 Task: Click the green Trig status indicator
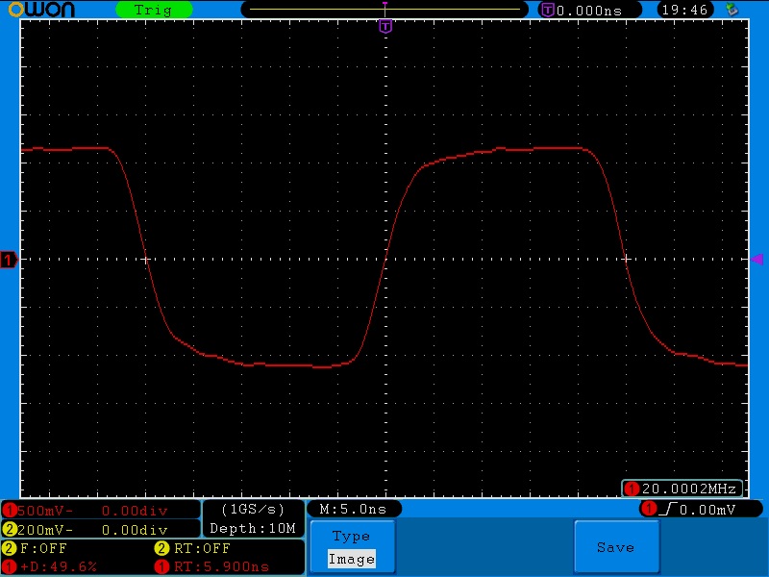coord(154,10)
